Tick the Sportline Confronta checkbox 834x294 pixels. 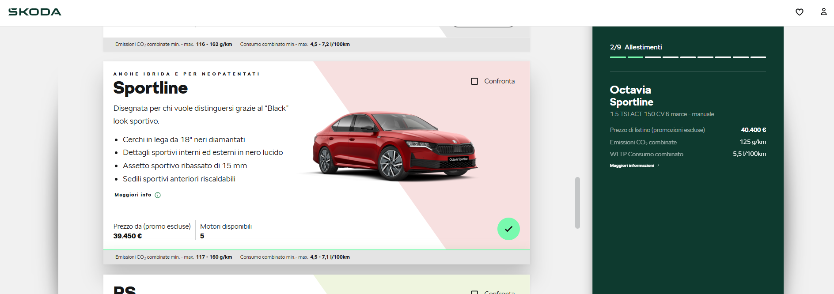point(474,81)
